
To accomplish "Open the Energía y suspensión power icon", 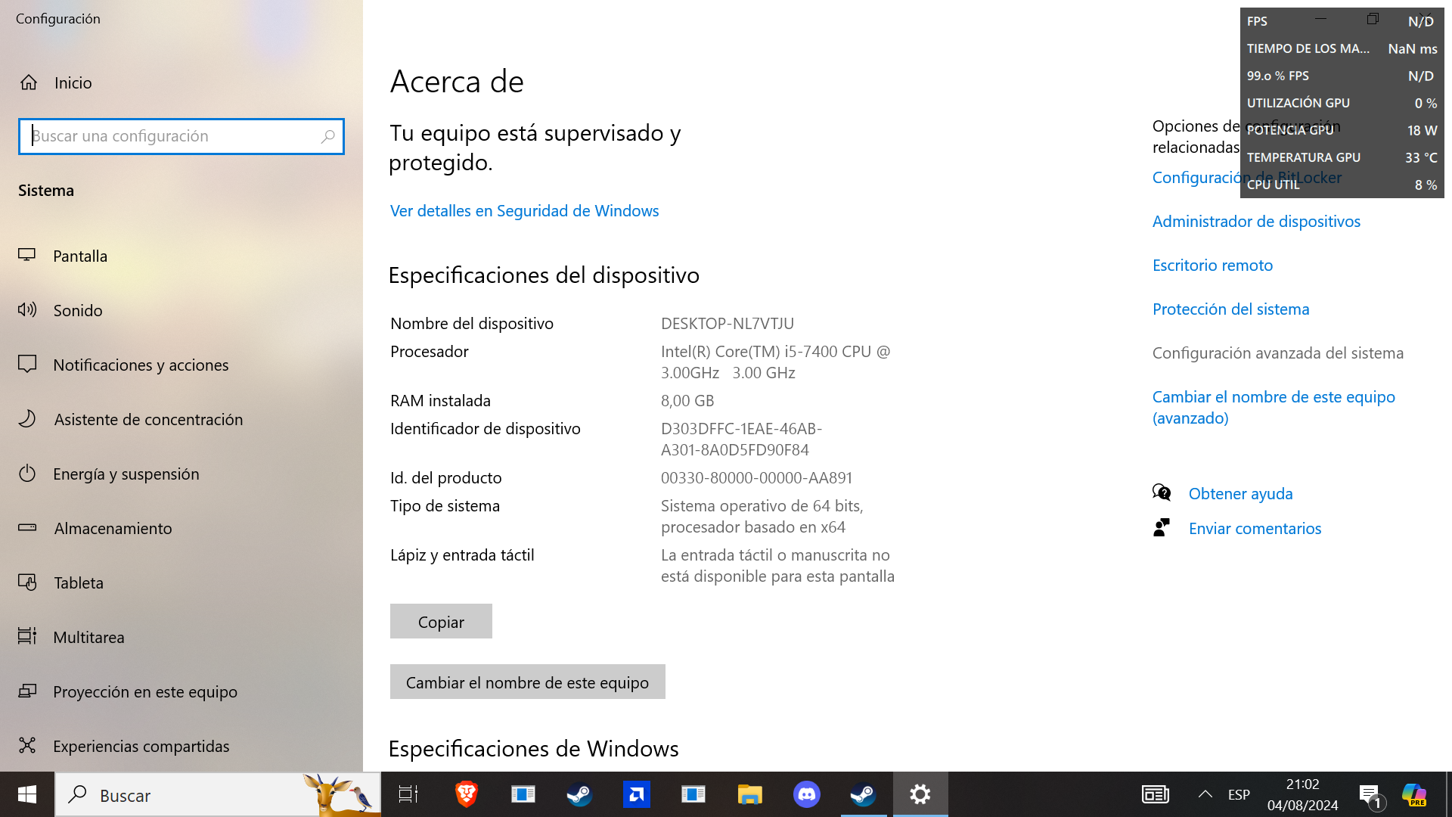I will click(x=27, y=474).
